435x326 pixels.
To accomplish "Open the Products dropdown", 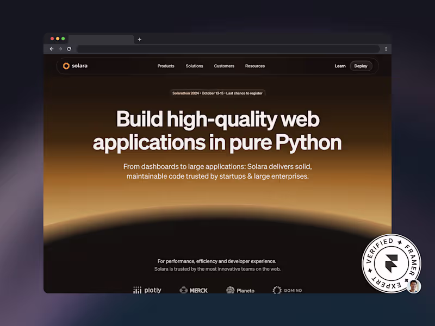I will click(x=166, y=66).
